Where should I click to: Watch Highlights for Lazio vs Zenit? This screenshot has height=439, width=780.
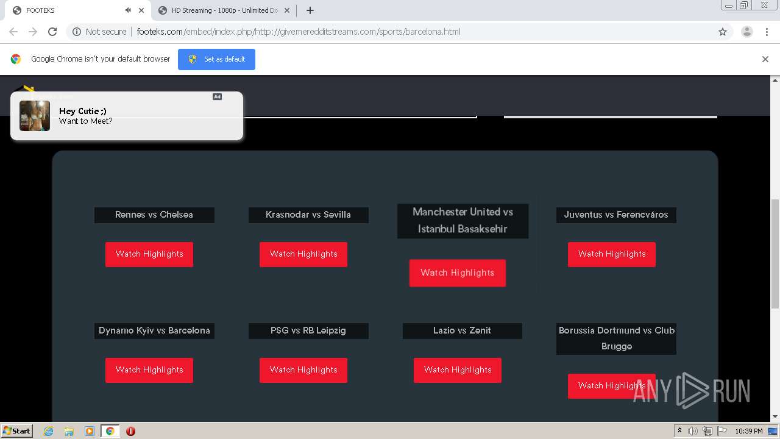(458, 370)
